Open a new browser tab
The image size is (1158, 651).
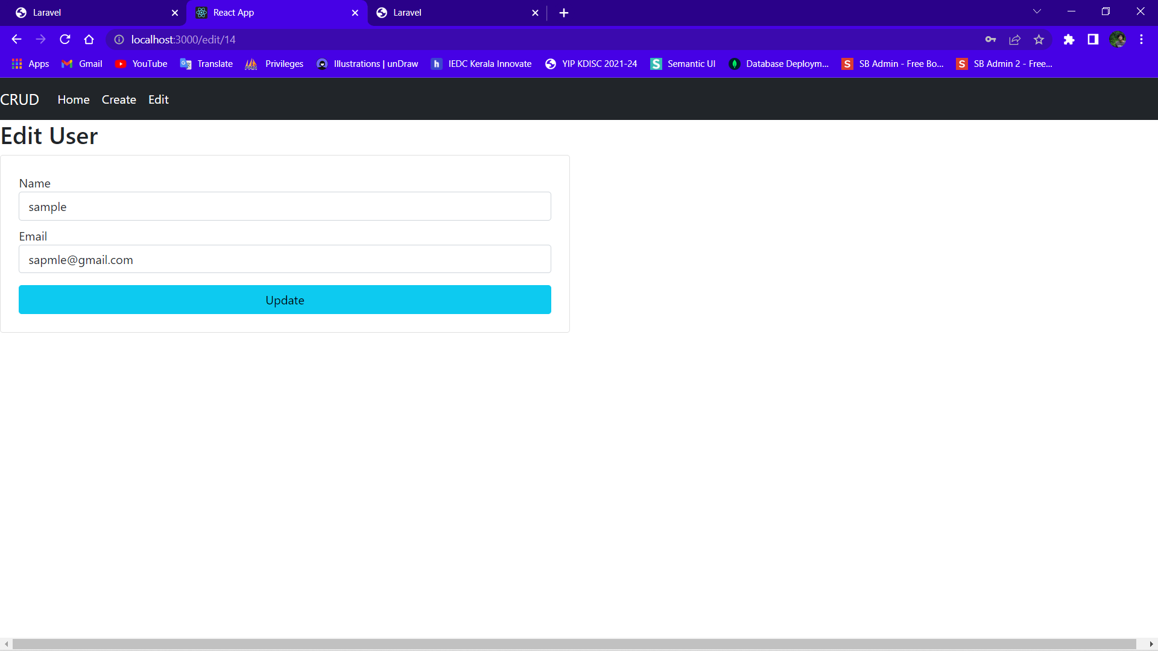point(563,12)
